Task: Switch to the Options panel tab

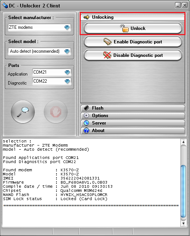Action: point(133,116)
